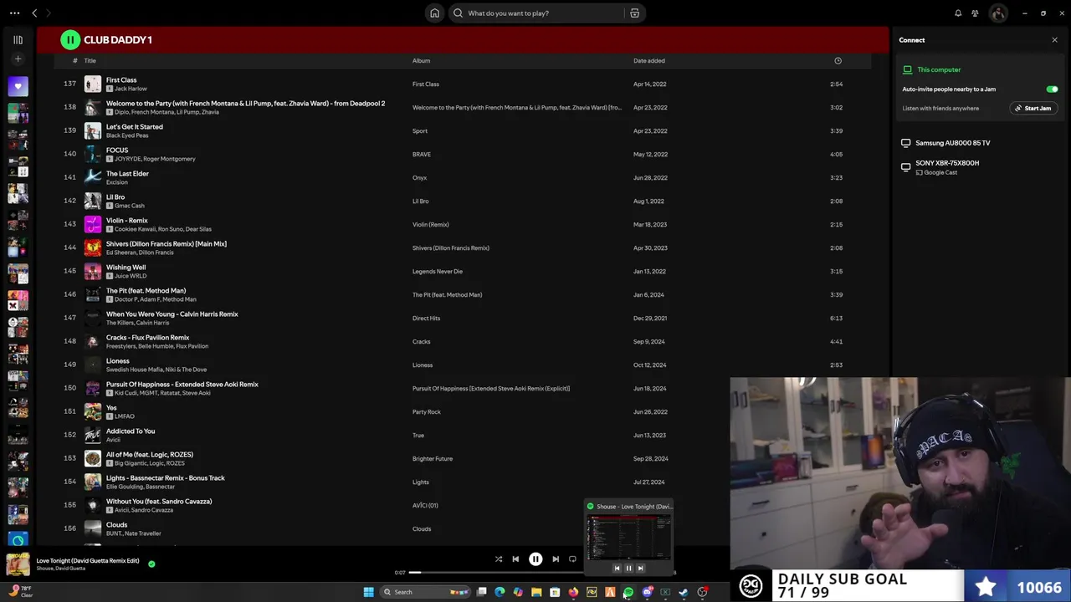Click the Spotify taskbar preview thumbnail
The height and width of the screenshot is (602, 1071).
(x=628, y=538)
